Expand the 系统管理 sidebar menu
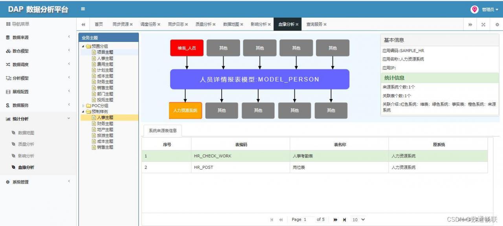503x226 pixels. coord(38,182)
